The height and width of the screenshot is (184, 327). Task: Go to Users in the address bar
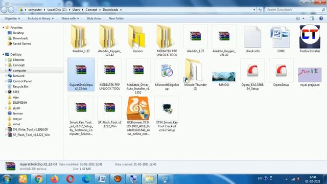click(76, 10)
